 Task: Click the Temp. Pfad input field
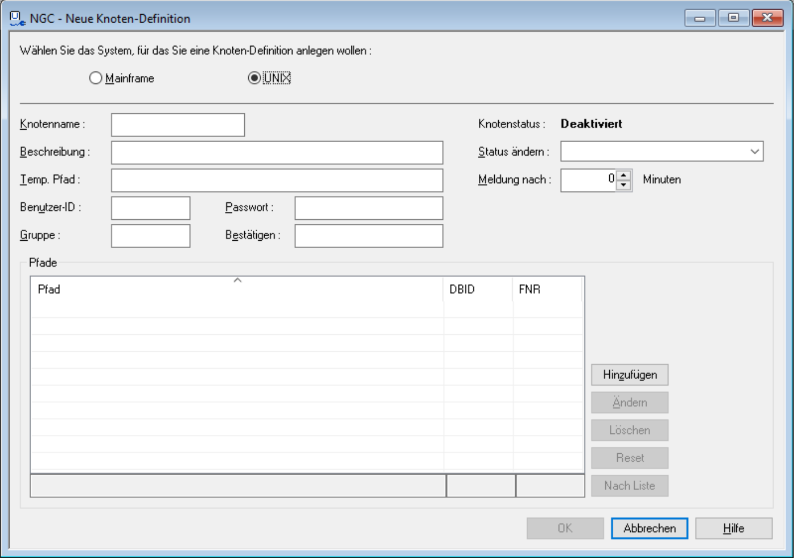[x=277, y=180]
